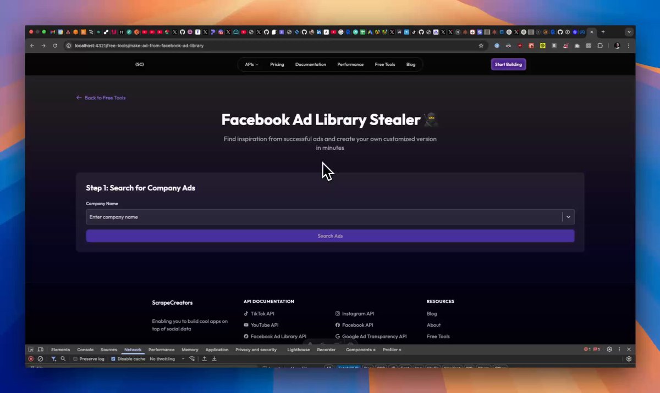Stop recording the network log

click(31, 359)
